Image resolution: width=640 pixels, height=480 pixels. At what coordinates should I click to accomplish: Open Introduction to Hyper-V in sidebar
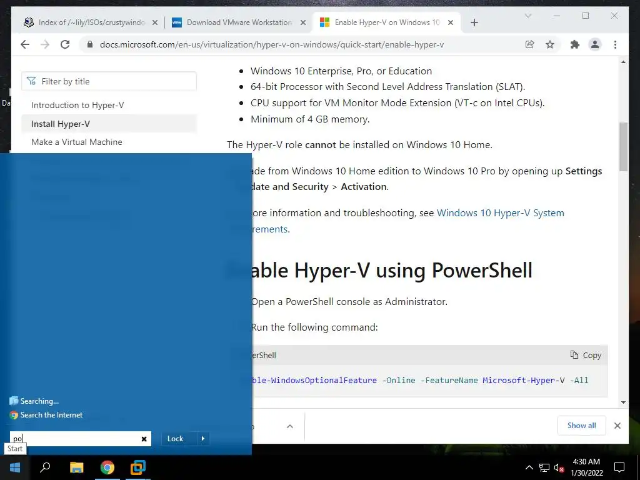click(77, 105)
